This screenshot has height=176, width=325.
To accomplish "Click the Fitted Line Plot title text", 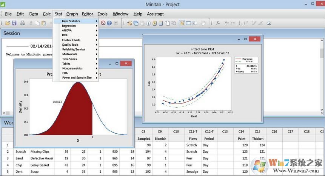I will pyautogui.click(x=202, y=49).
